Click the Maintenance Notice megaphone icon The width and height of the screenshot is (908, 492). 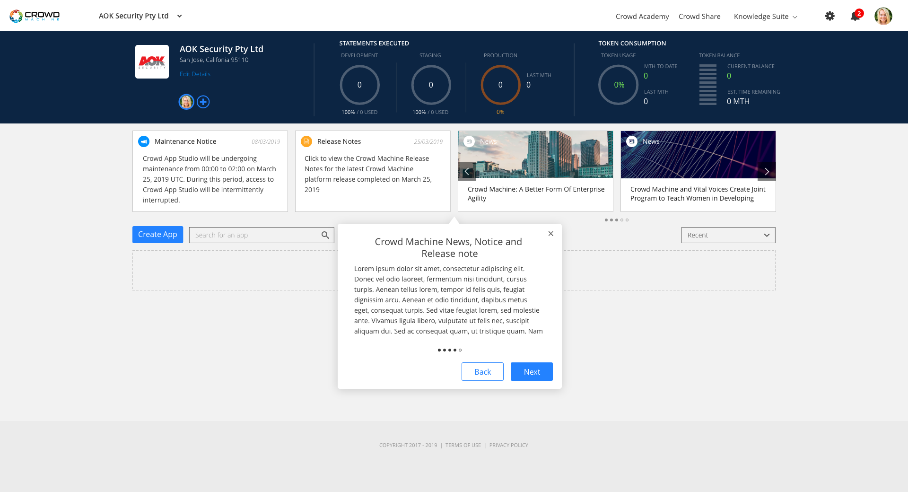pyautogui.click(x=144, y=141)
